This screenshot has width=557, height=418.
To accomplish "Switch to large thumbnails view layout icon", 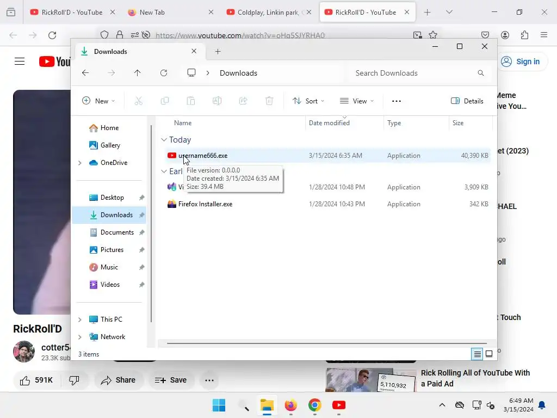I will click(x=489, y=354).
